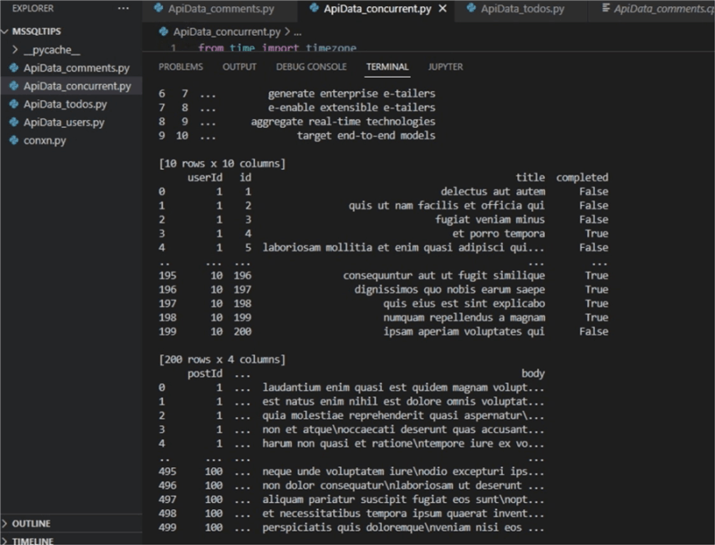Click Python icon on ApiData_comments.py editor tab
Image resolution: width=715 pixels, height=545 pixels.
pos(158,8)
